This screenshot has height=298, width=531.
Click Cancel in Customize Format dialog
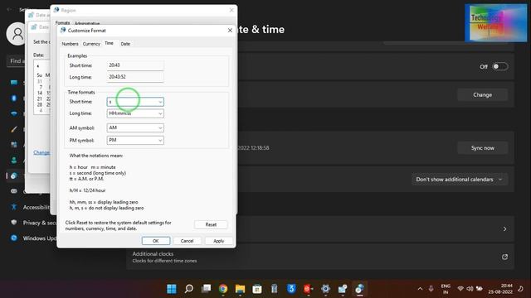(x=187, y=241)
